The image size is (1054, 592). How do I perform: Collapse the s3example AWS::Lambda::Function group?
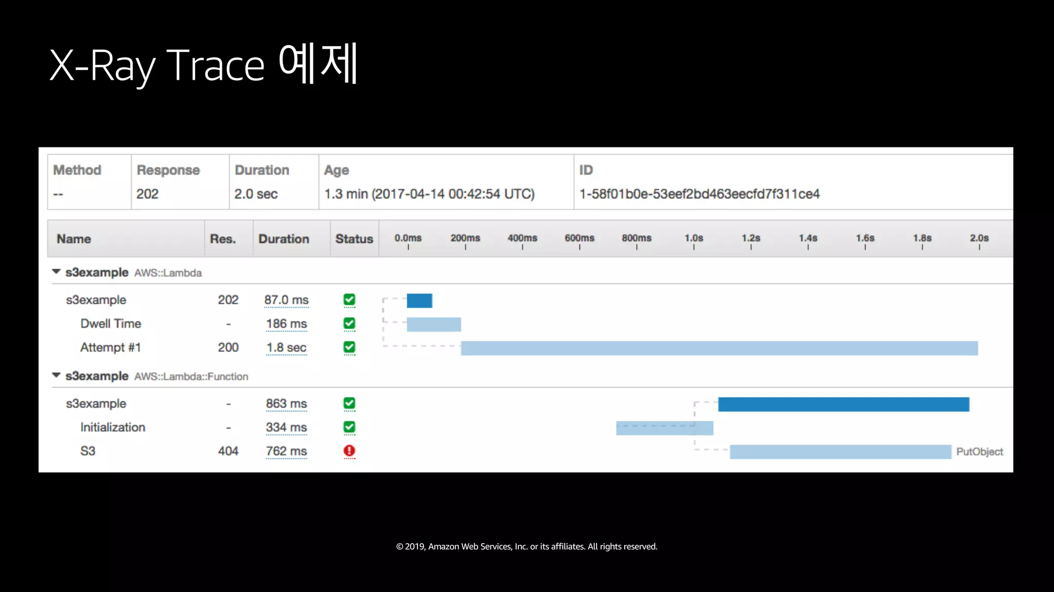(56, 376)
